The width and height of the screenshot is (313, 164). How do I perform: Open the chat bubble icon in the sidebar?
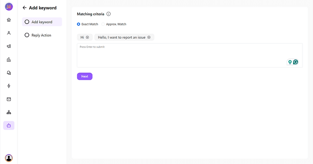[9, 73]
